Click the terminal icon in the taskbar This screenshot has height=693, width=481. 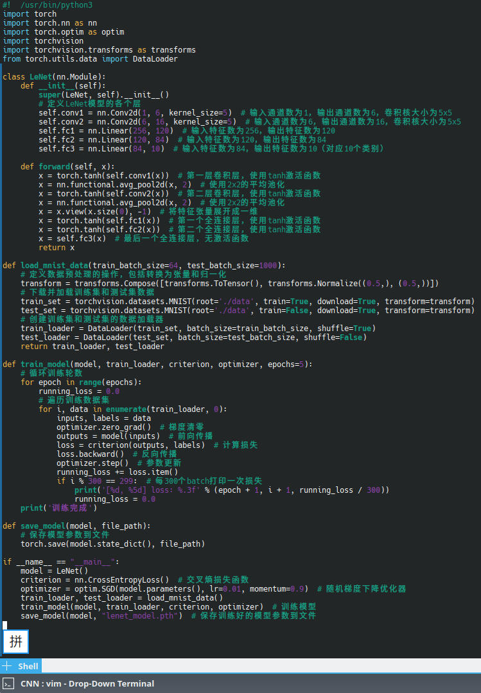point(8,683)
